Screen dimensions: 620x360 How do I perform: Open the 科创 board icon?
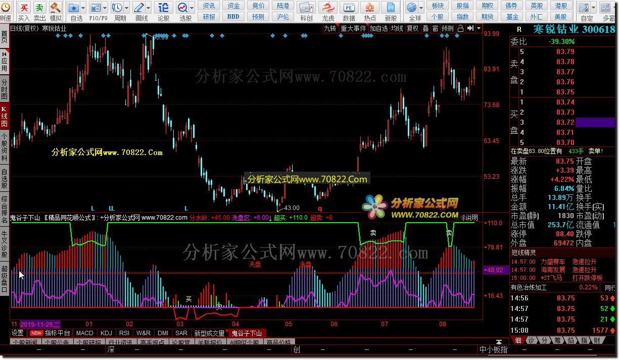306,8
